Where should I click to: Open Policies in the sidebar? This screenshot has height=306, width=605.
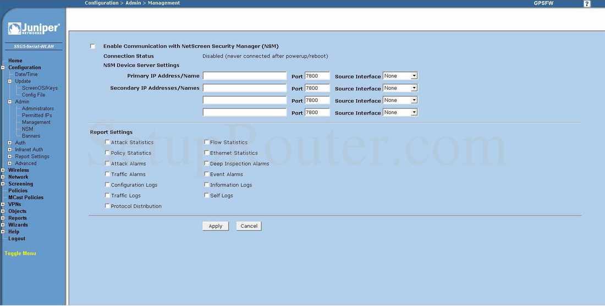18,190
